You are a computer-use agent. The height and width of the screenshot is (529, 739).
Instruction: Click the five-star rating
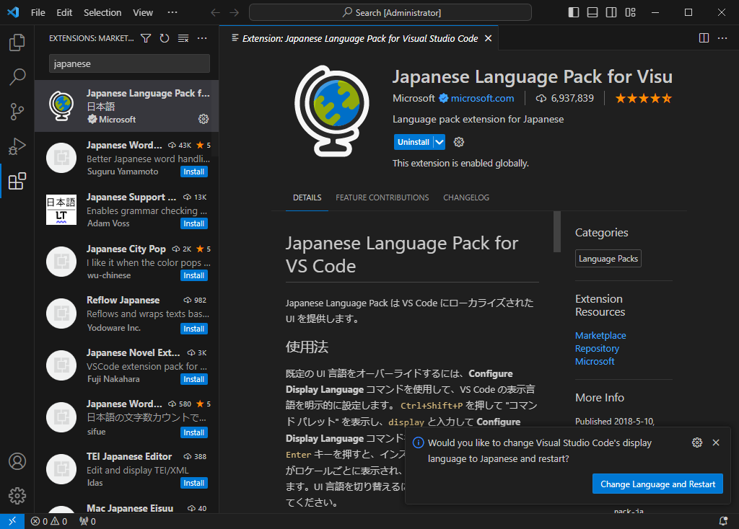(x=643, y=98)
